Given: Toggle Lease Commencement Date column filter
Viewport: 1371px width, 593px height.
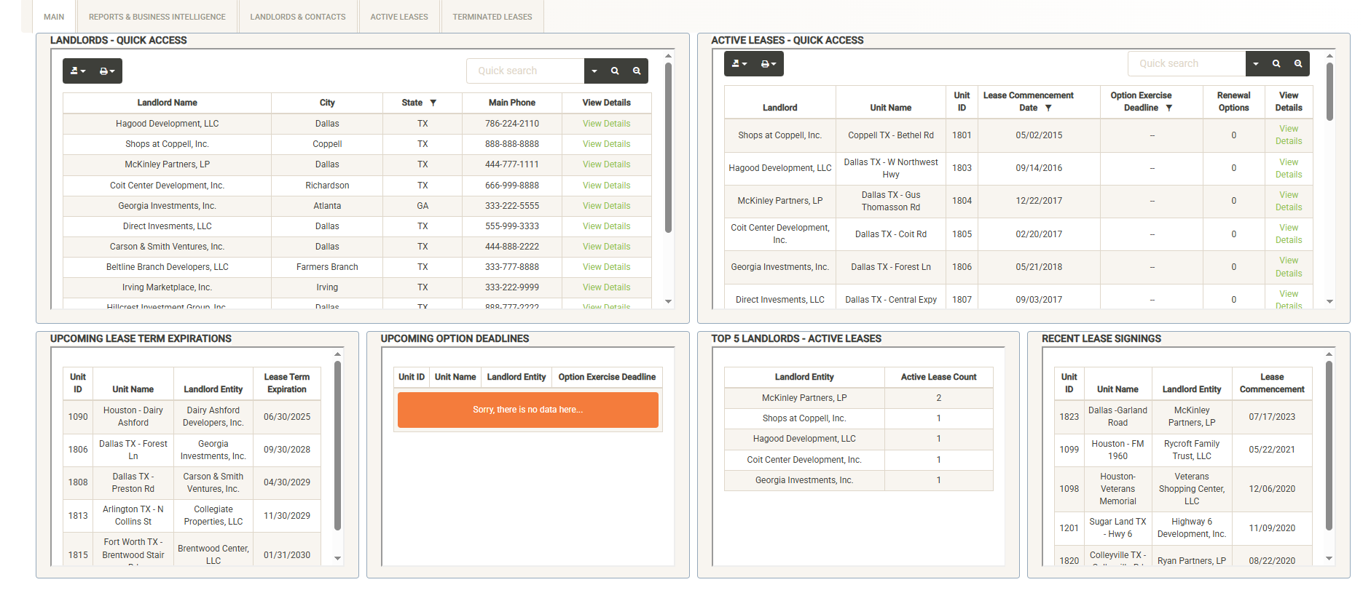Looking at the screenshot, I should click(x=1048, y=108).
